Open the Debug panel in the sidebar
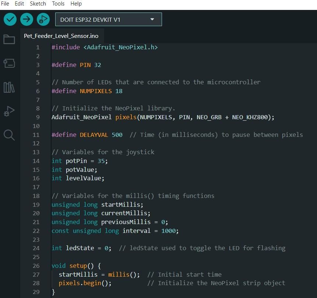The image size is (317, 298). point(9,111)
